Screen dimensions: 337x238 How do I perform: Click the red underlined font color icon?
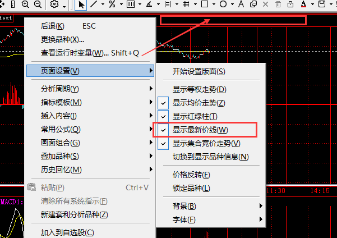coord(303,4)
